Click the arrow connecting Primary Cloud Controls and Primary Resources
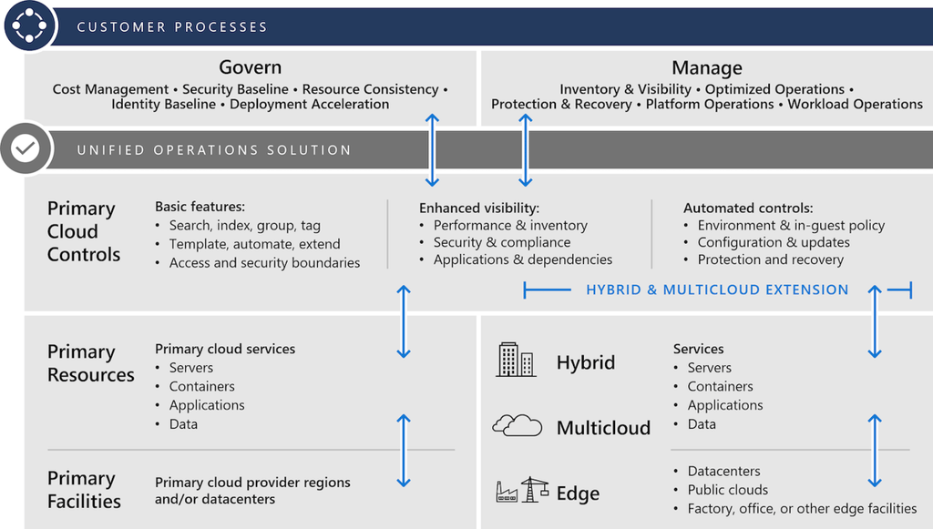Viewport: 933px width, 529px height. coord(402,321)
